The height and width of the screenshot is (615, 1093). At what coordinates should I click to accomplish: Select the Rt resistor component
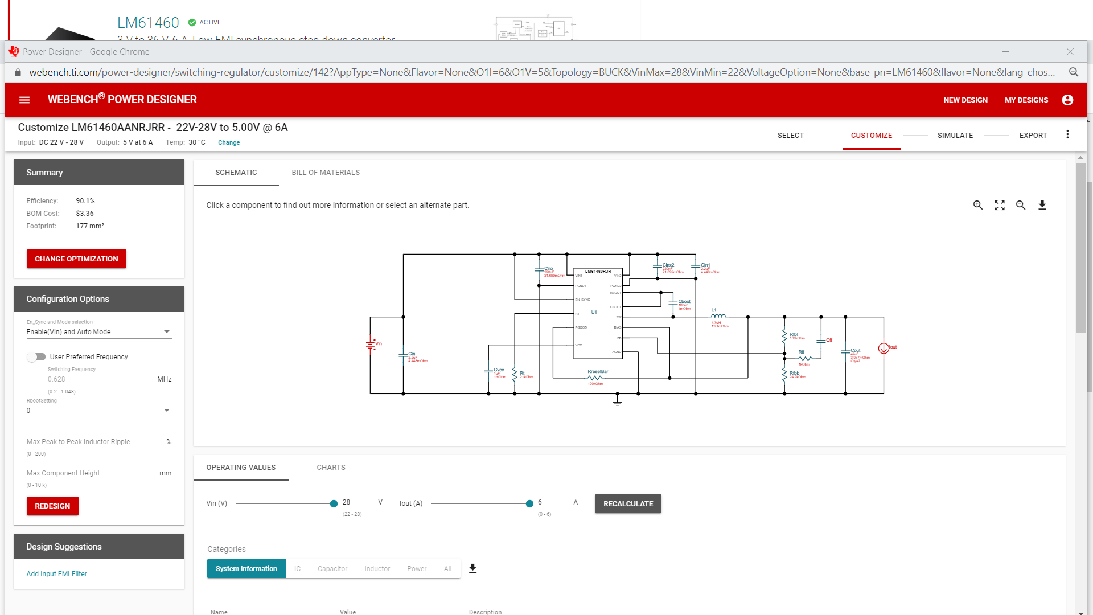tap(515, 375)
